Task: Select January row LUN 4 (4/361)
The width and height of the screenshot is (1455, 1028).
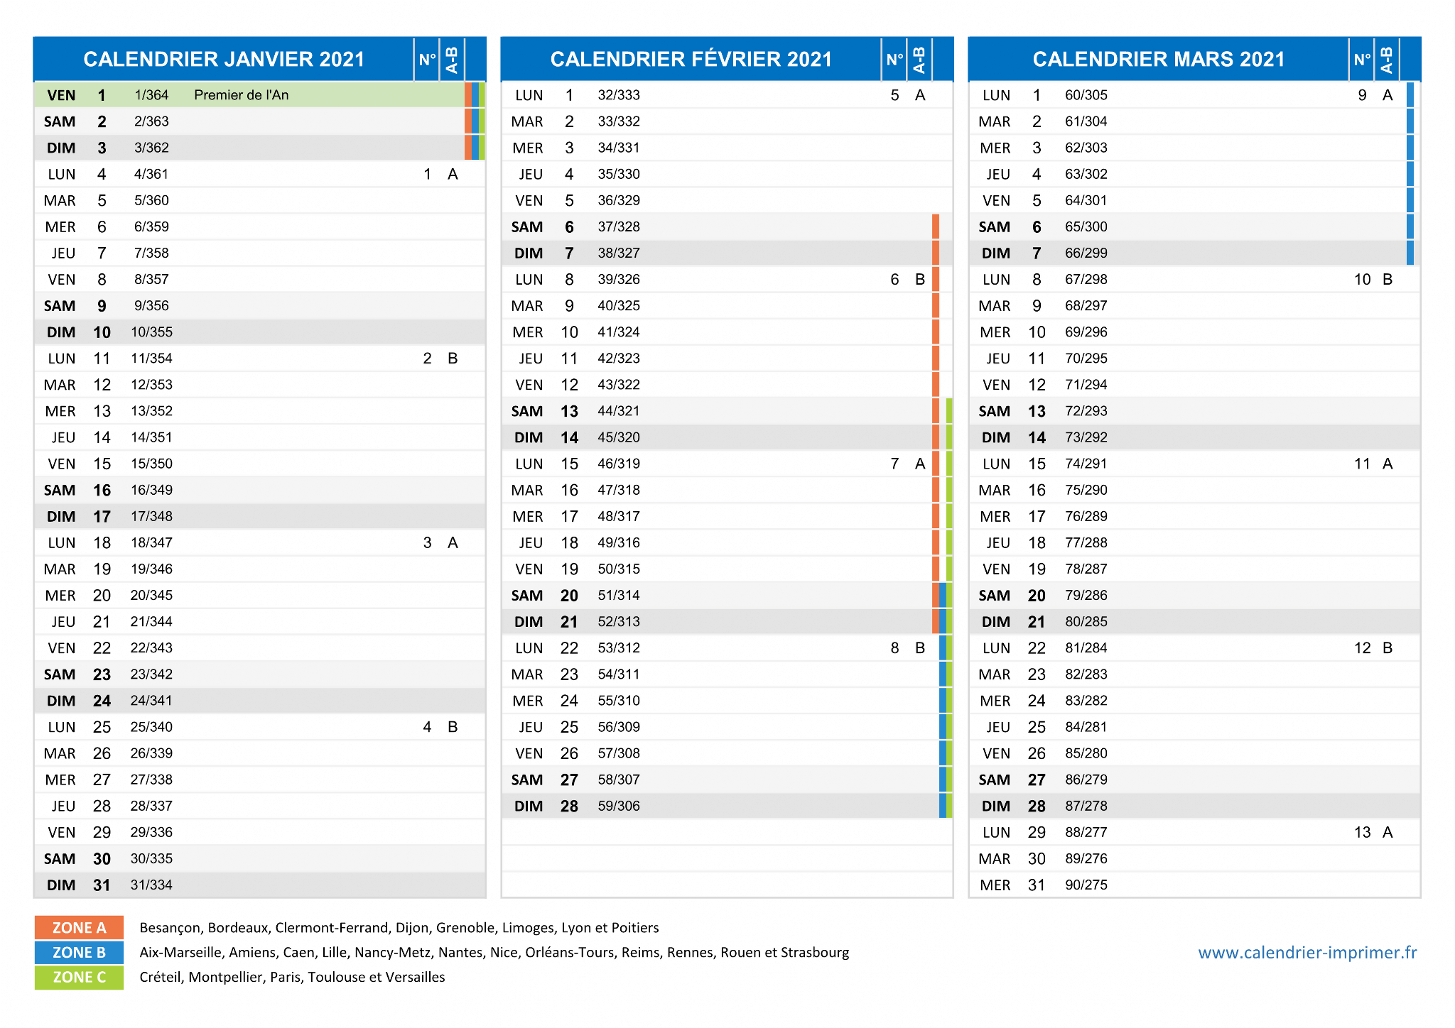Action: pyautogui.click(x=260, y=174)
